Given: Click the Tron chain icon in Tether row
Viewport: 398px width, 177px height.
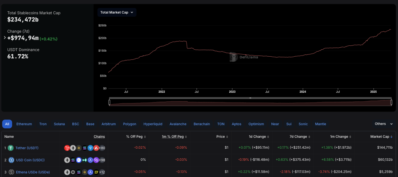Looking at the screenshot, I should click(67, 148).
